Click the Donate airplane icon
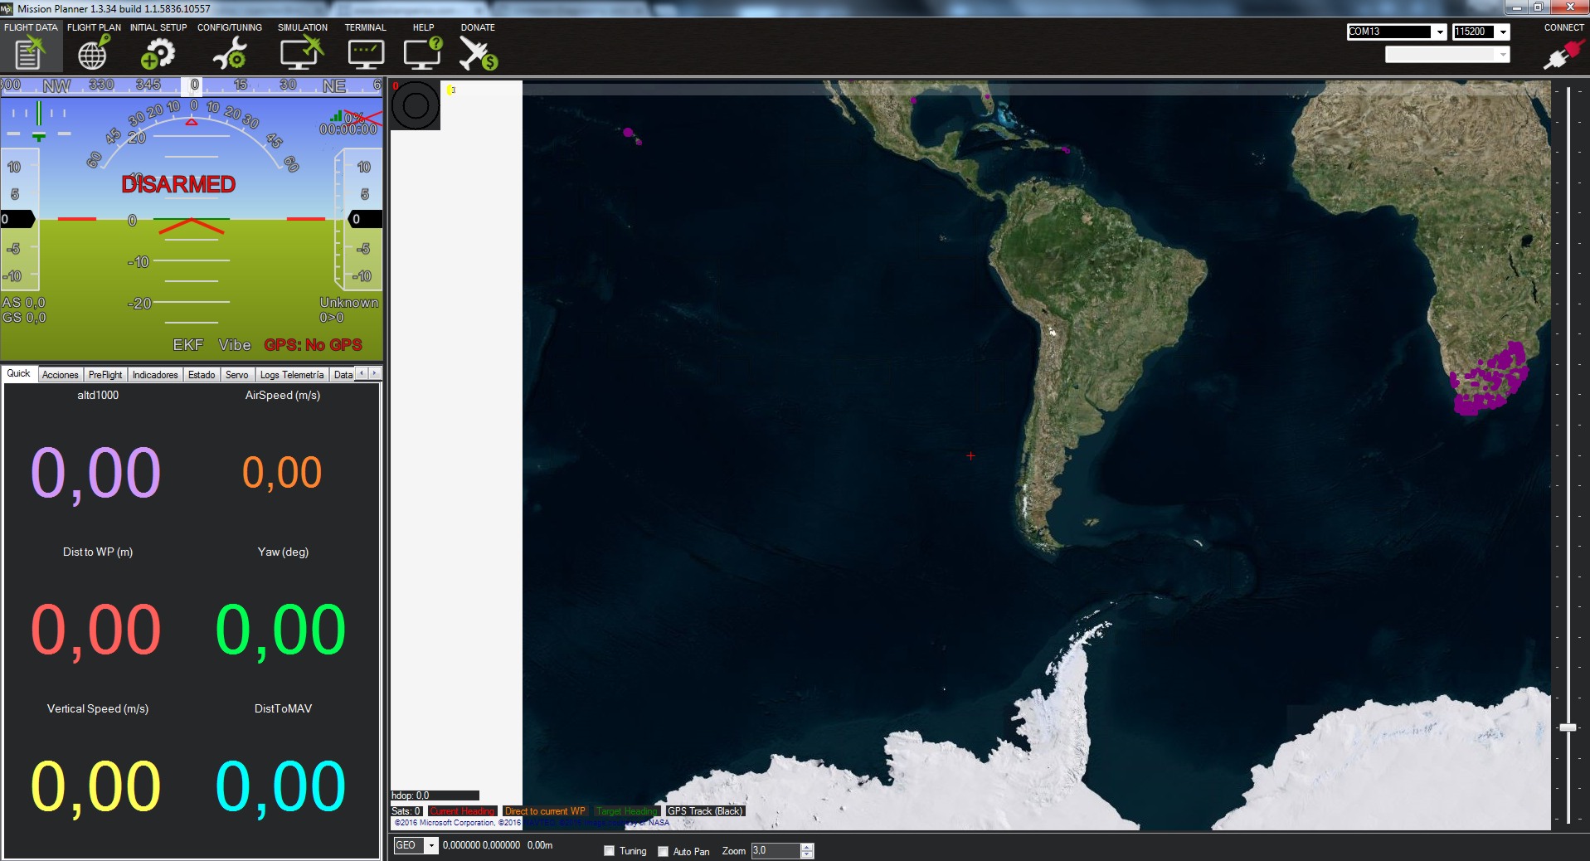 tap(478, 53)
